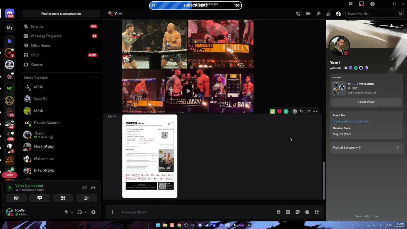This screenshot has height=229, width=407.
Task: Open the MB10 conversation
Action: [61, 87]
